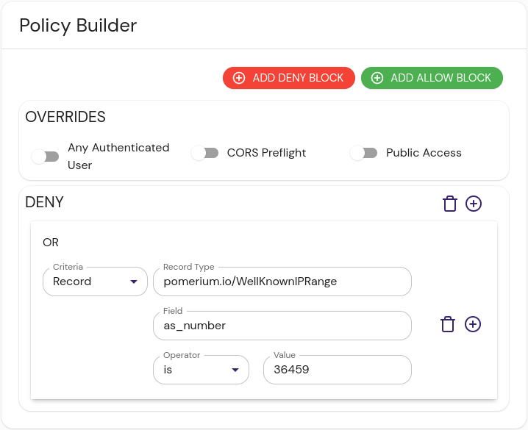Image resolution: width=528 pixels, height=430 pixels.
Task: Toggle the CORS Preflight switch
Action: click(205, 153)
